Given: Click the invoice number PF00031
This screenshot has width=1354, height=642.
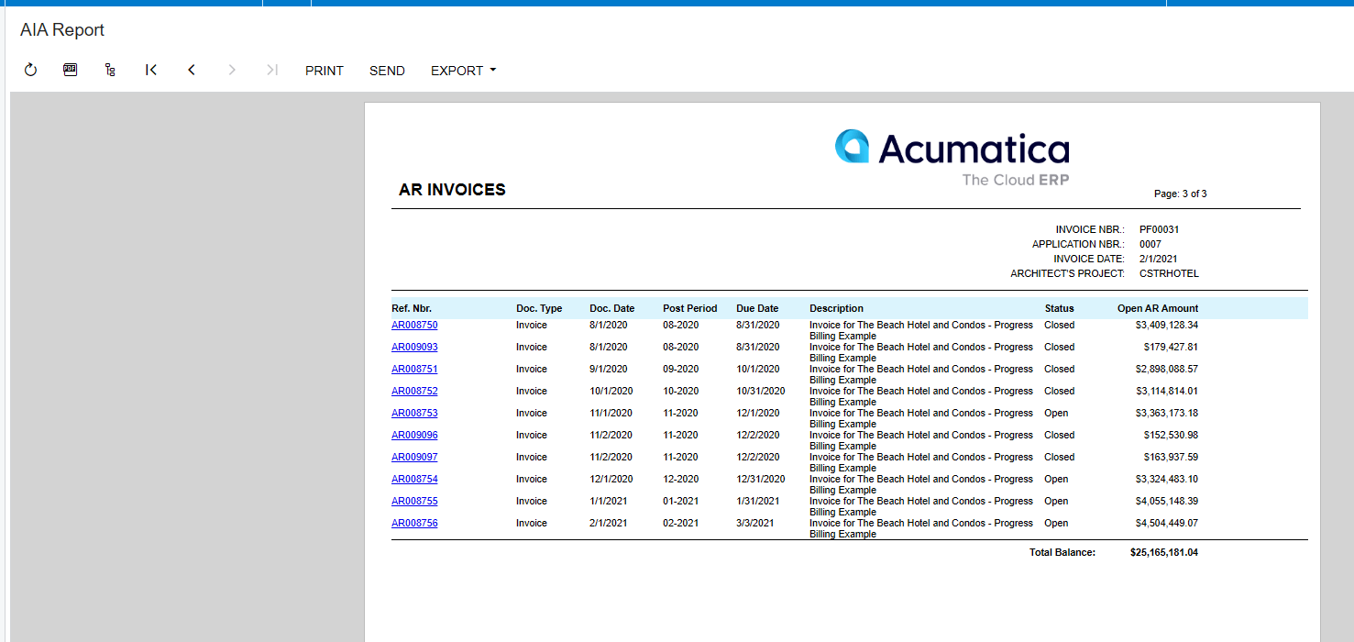Looking at the screenshot, I should (1159, 229).
